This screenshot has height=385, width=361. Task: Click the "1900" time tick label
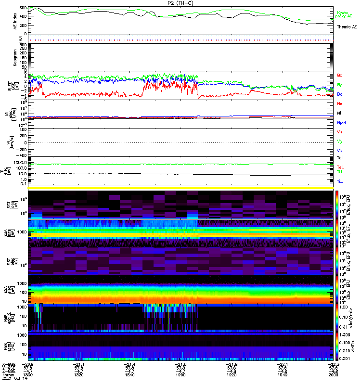[x=180, y=375]
